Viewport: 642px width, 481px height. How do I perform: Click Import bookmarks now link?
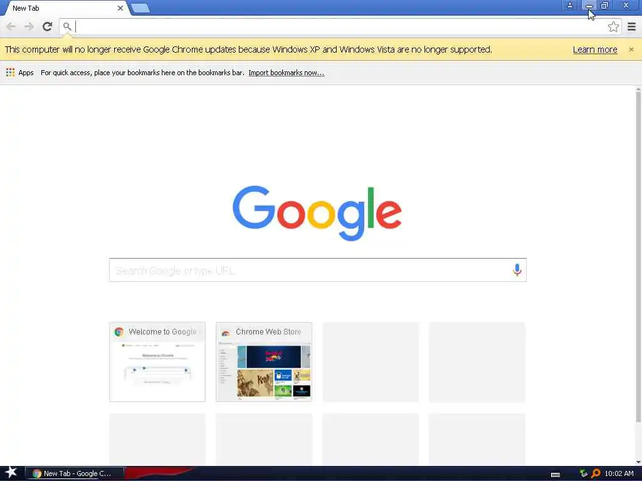click(286, 73)
